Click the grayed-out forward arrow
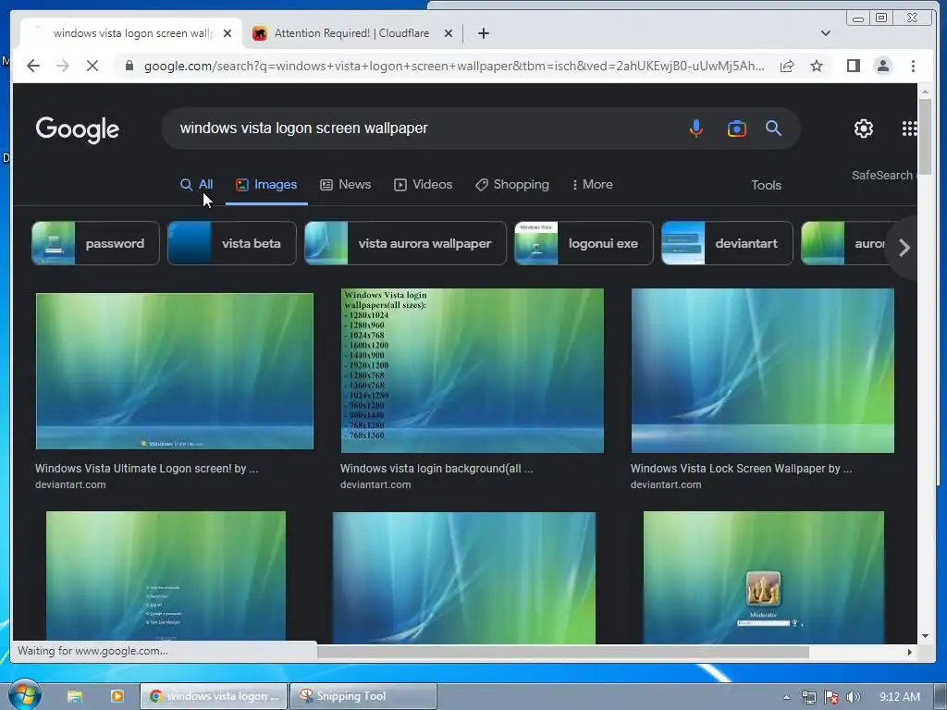 pyautogui.click(x=63, y=66)
